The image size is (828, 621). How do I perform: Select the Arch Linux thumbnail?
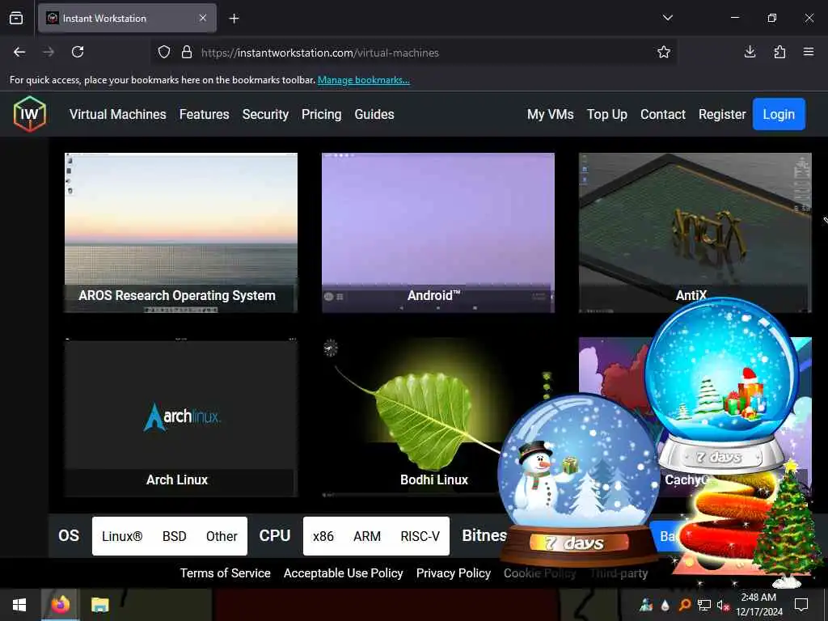(x=181, y=417)
